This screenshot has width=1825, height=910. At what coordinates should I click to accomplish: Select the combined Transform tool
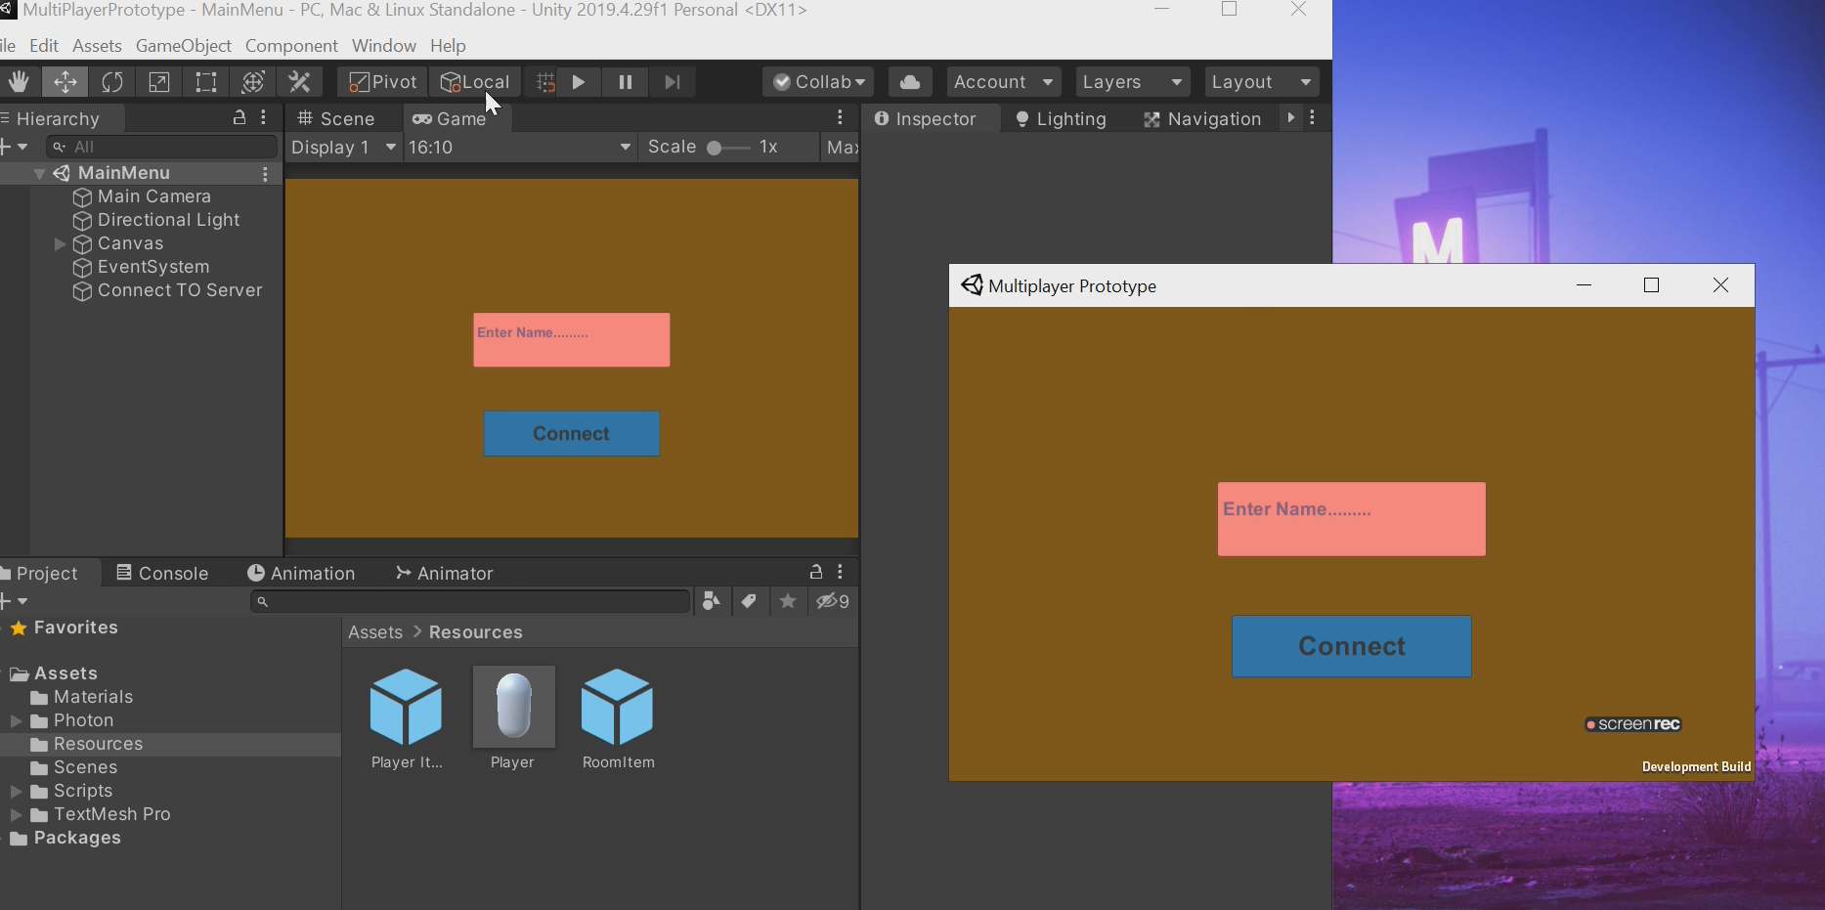tap(253, 82)
